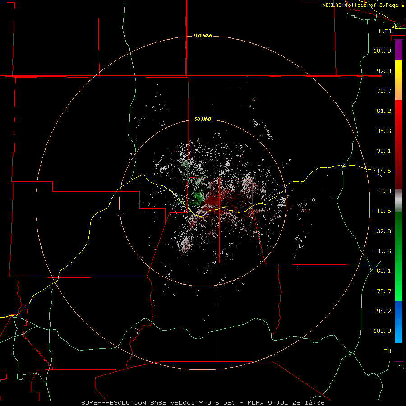Pick the black TH segment of the color bar
The width and height of the screenshot is (406, 406).
(398, 351)
